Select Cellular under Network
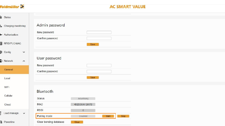Screen dimensions: 225x126 point(8,96)
